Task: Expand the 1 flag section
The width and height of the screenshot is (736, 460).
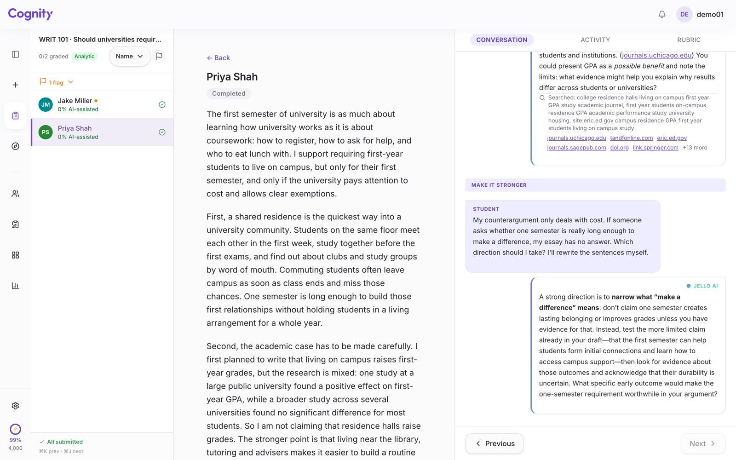Action: (57, 82)
